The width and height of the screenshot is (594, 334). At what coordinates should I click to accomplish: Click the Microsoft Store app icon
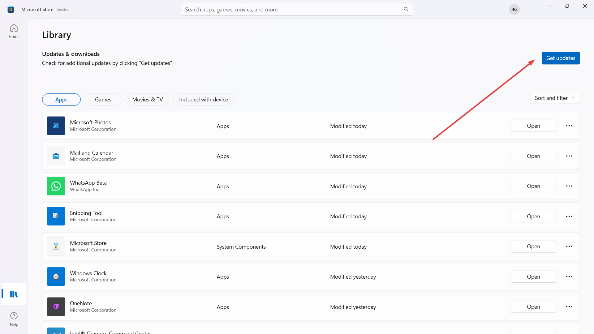[55, 246]
